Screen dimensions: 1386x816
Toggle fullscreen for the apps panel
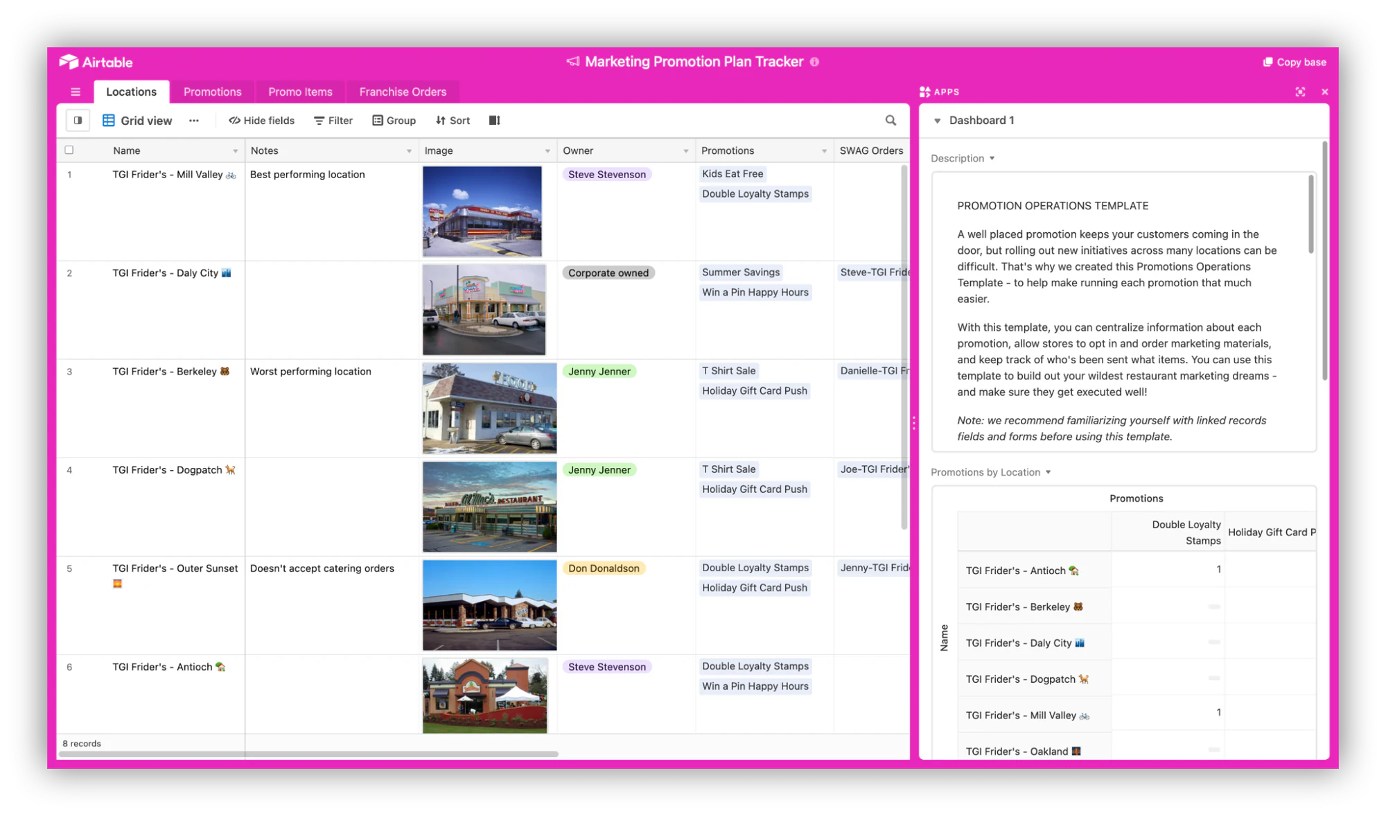tap(1300, 92)
